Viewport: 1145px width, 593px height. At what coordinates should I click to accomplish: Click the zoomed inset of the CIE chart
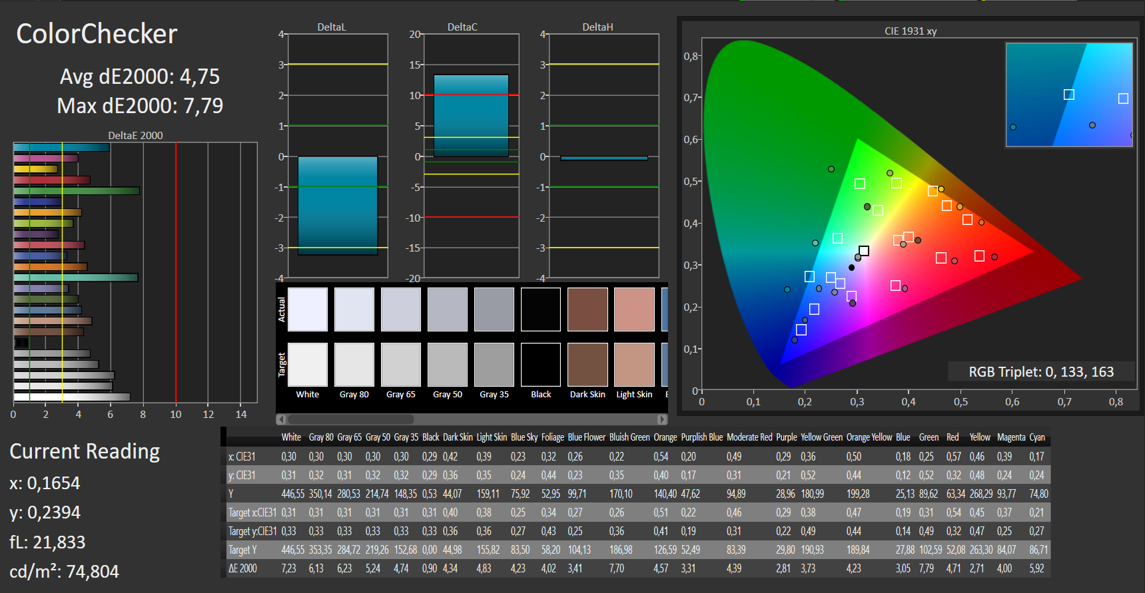tap(1069, 95)
